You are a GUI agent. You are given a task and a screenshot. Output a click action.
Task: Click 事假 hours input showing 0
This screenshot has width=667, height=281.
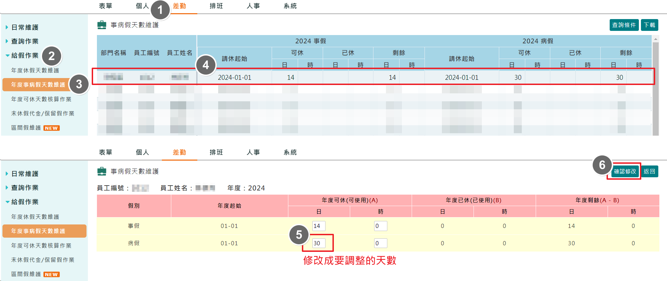click(x=380, y=226)
